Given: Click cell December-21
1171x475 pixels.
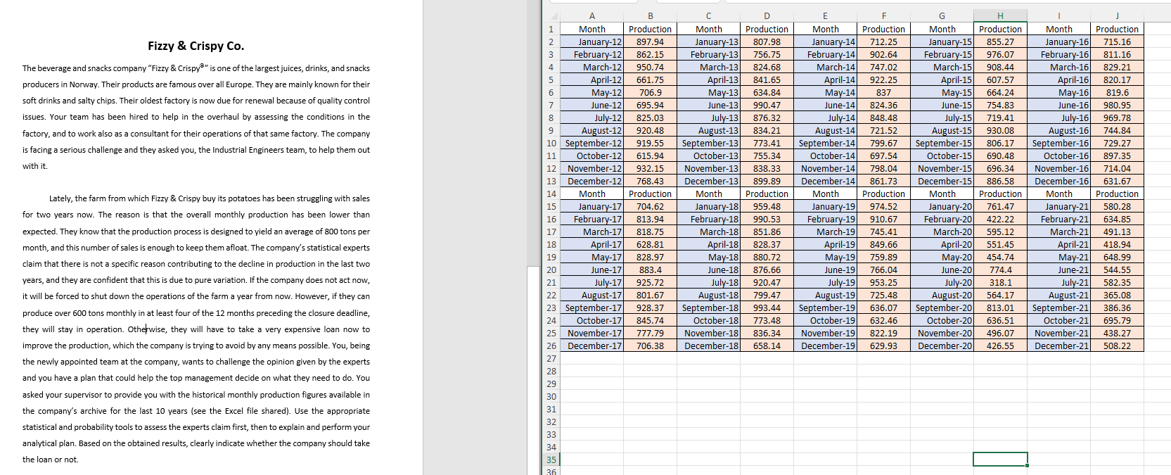Looking at the screenshot, I should click(1058, 346).
